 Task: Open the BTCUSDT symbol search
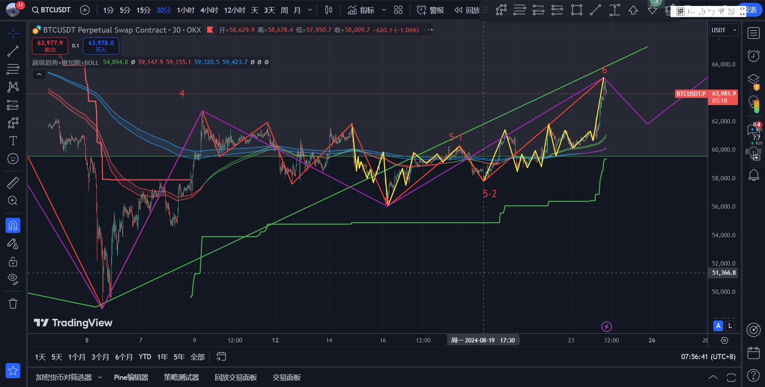tap(51, 10)
